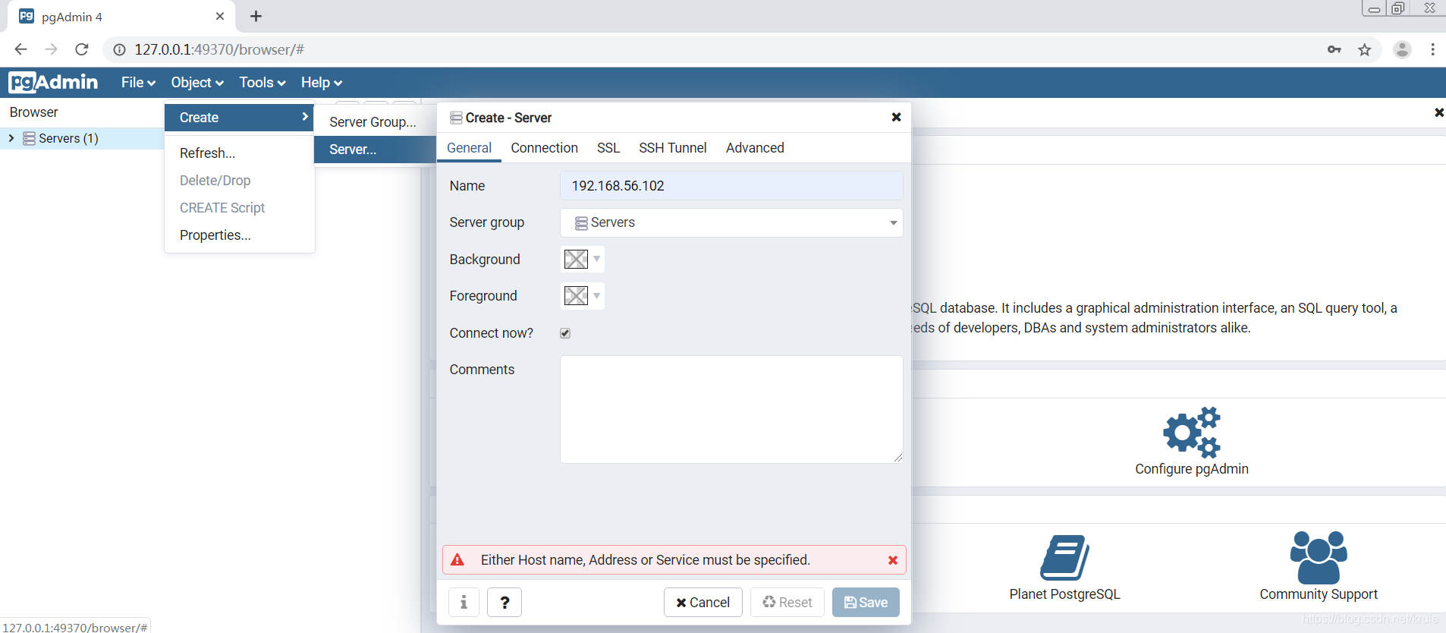1446x633 pixels.
Task: Open the Planet PostgreSQL link
Action: 1064,594
